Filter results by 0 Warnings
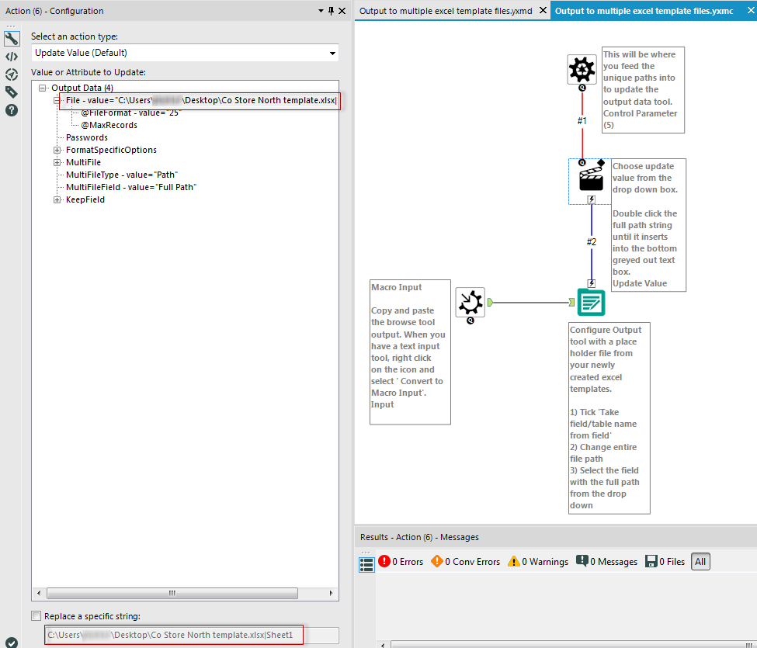The height and width of the screenshot is (648, 757). point(538,562)
